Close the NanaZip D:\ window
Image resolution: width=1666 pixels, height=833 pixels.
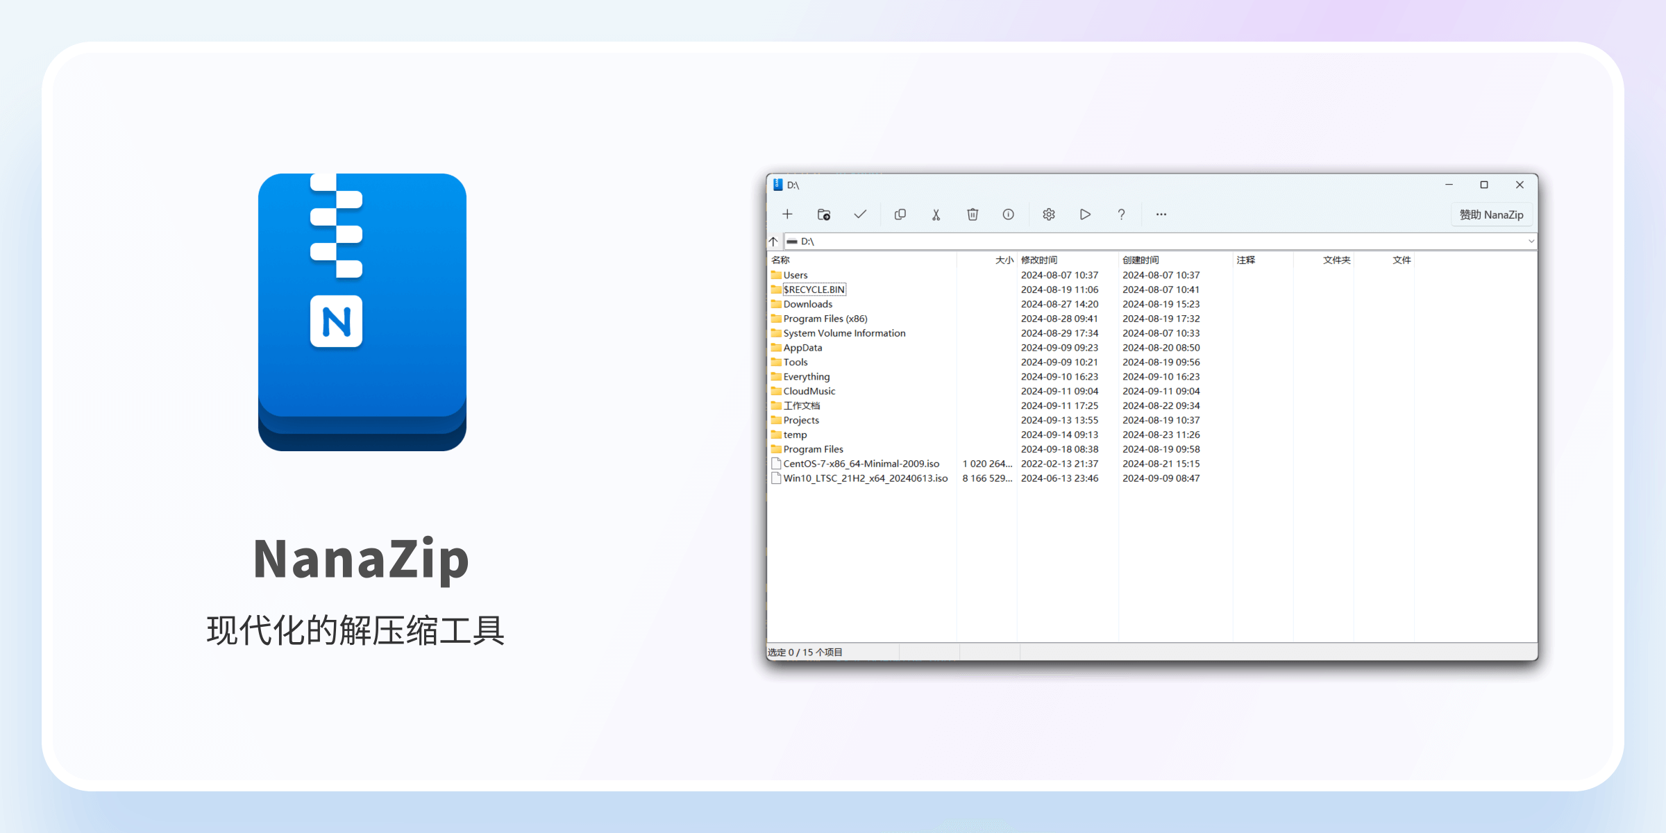click(1520, 185)
